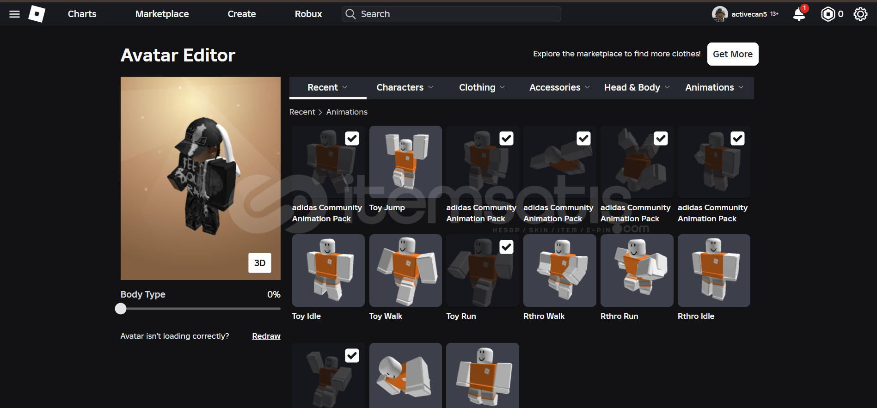Go to Charts in the top navigation
Image resolution: width=877 pixels, height=408 pixels.
(x=82, y=14)
